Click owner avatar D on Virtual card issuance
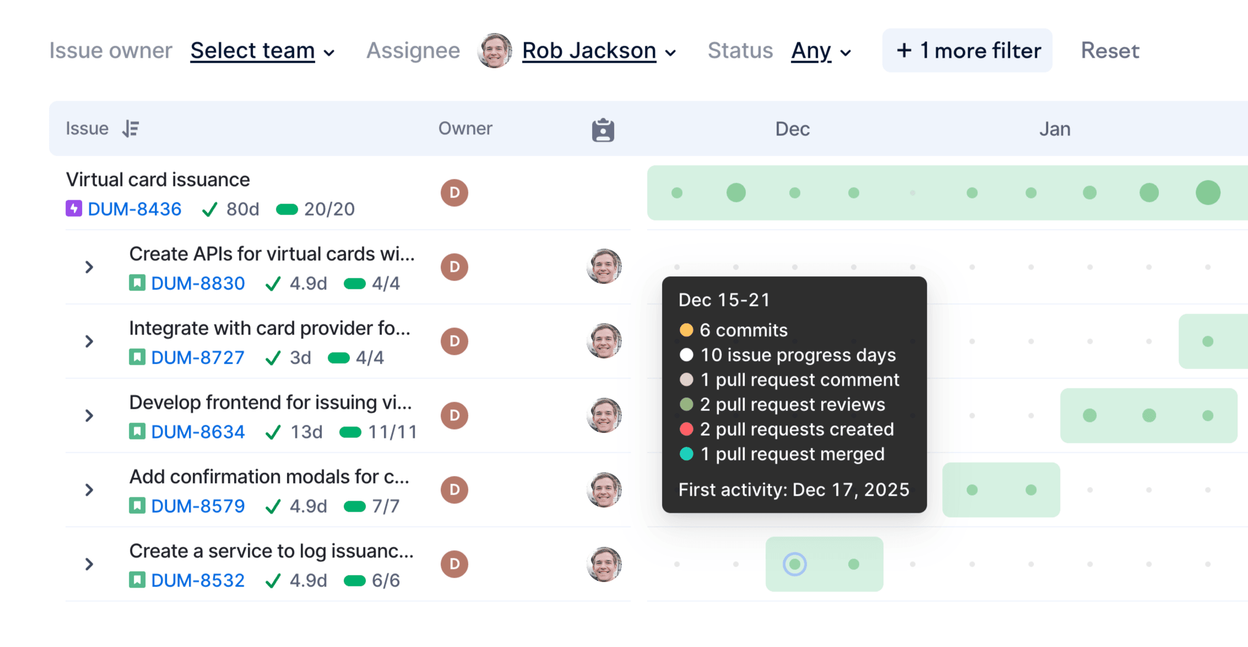This screenshot has height=647, width=1248. click(x=454, y=193)
